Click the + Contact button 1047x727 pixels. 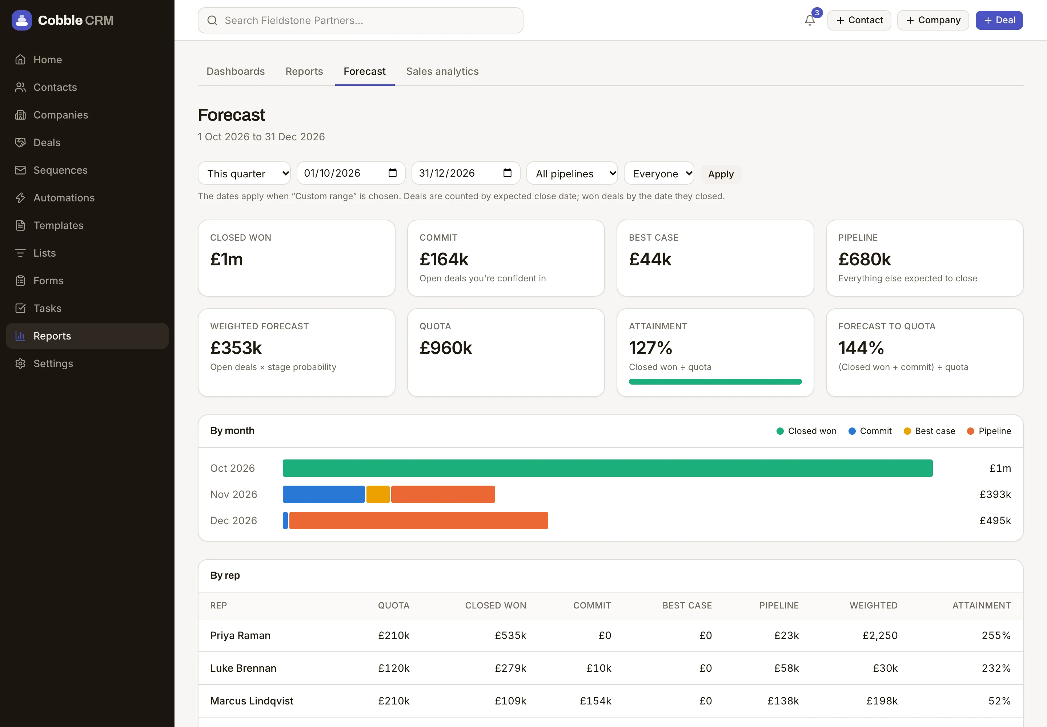click(859, 20)
